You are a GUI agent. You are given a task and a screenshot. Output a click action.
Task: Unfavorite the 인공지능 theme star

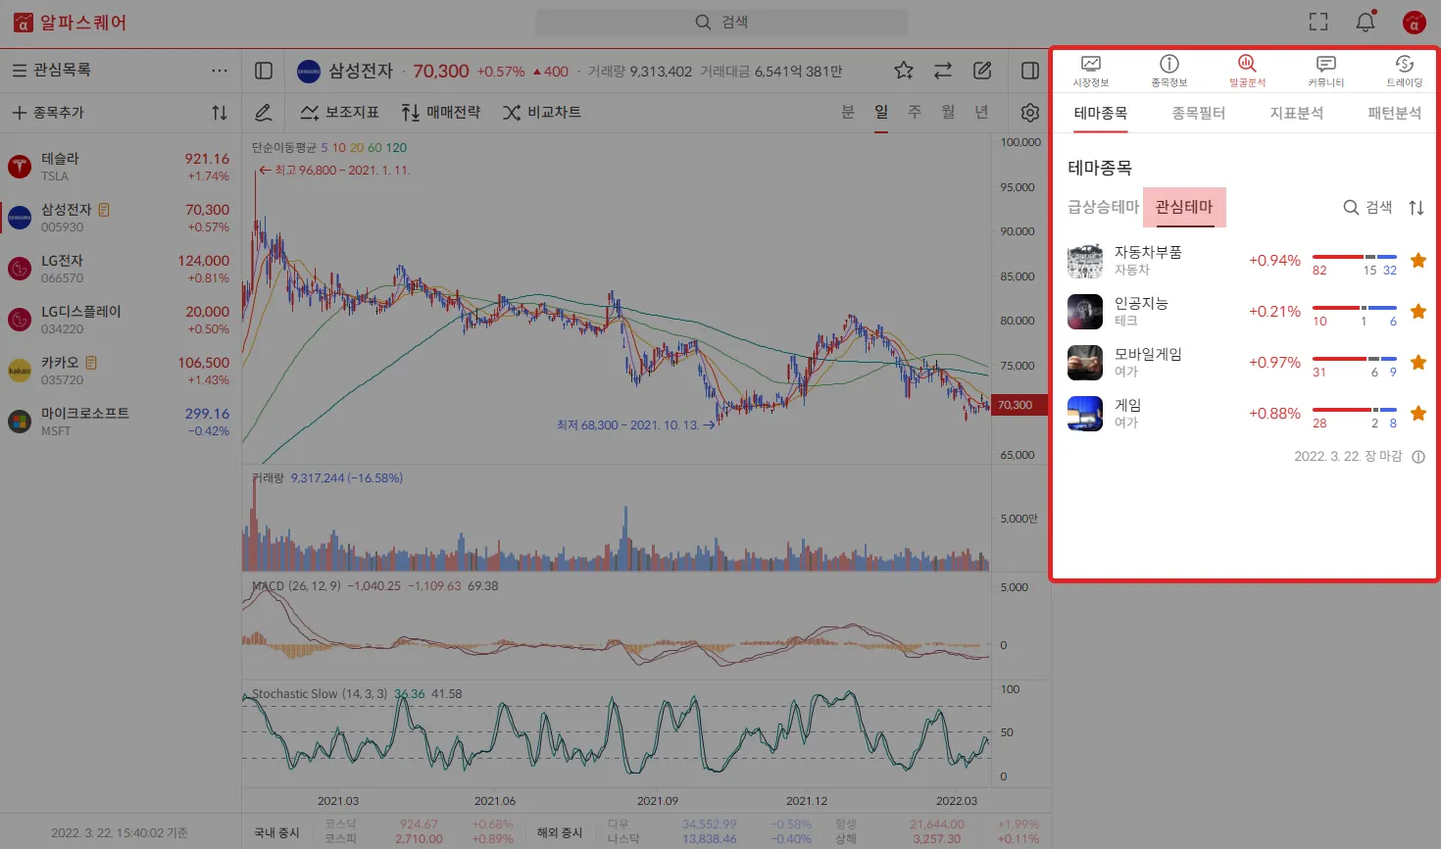(x=1418, y=312)
